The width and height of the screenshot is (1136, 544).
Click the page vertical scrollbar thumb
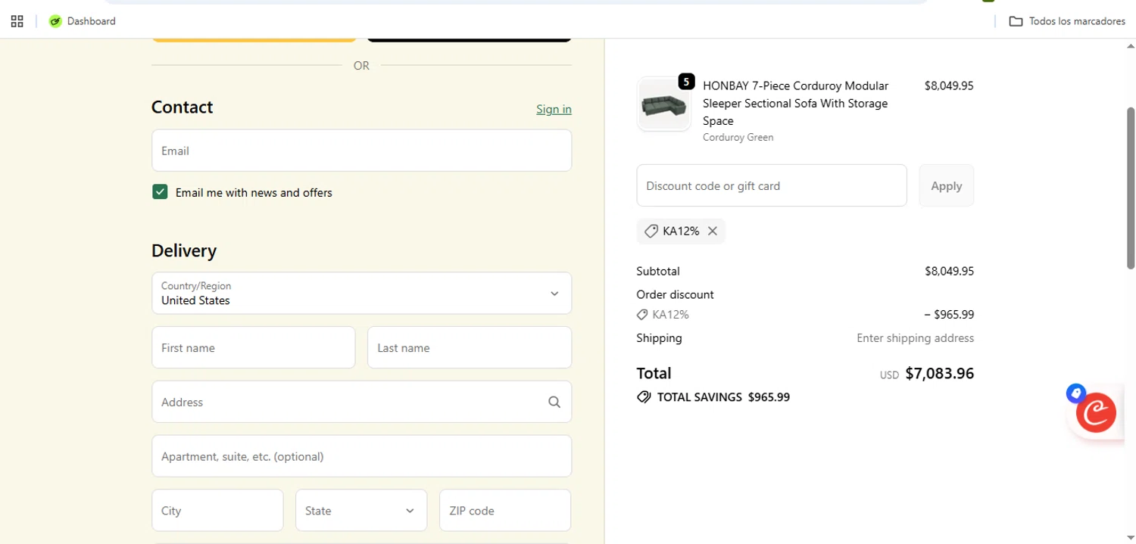coord(1131,188)
